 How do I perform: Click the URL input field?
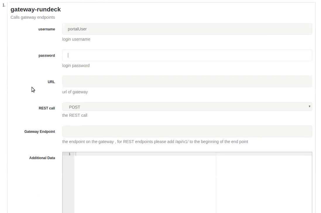click(187, 82)
